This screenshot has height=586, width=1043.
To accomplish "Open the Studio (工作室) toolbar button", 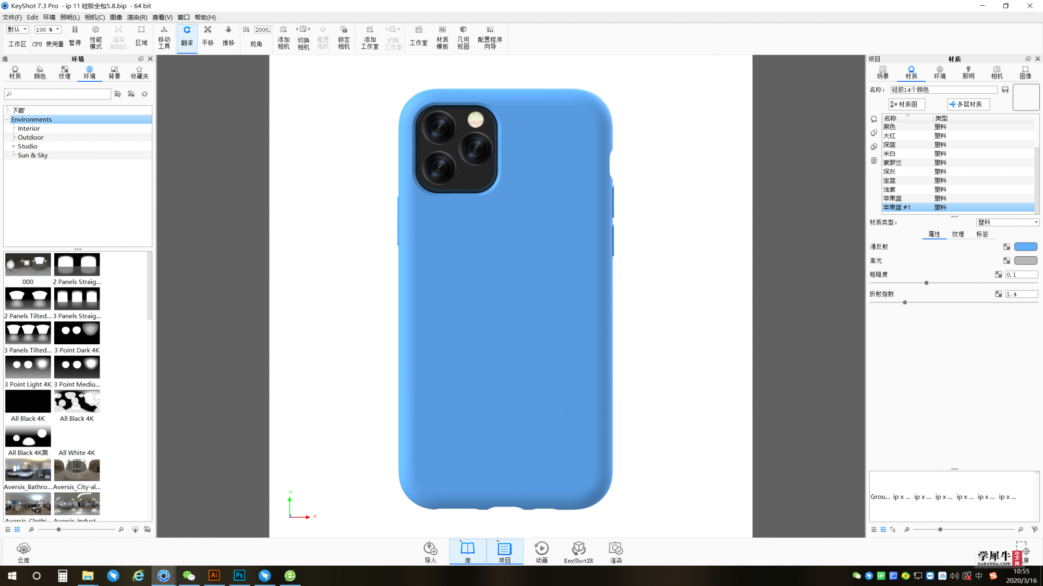I will (418, 36).
